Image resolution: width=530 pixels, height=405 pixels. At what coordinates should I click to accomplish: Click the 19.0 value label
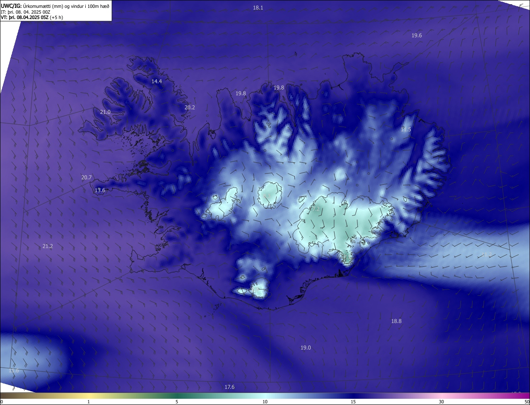tap(306, 348)
